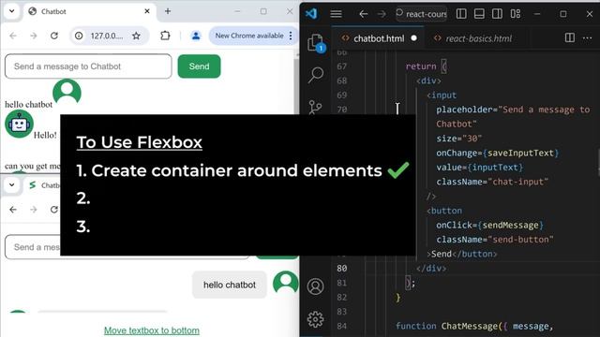The height and width of the screenshot is (337, 600).
Task: Go forward in VS Code navigation
Action: point(382,14)
